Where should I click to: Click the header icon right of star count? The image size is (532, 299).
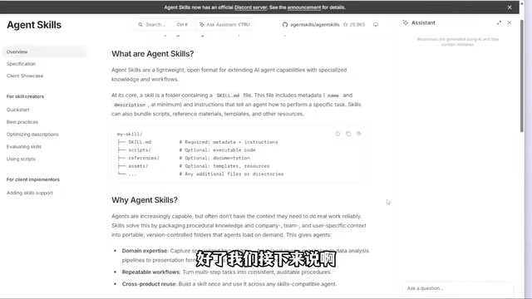376,24
